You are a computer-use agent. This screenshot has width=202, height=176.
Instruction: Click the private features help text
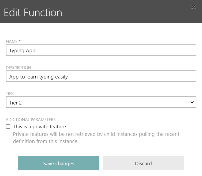[x=96, y=138]
